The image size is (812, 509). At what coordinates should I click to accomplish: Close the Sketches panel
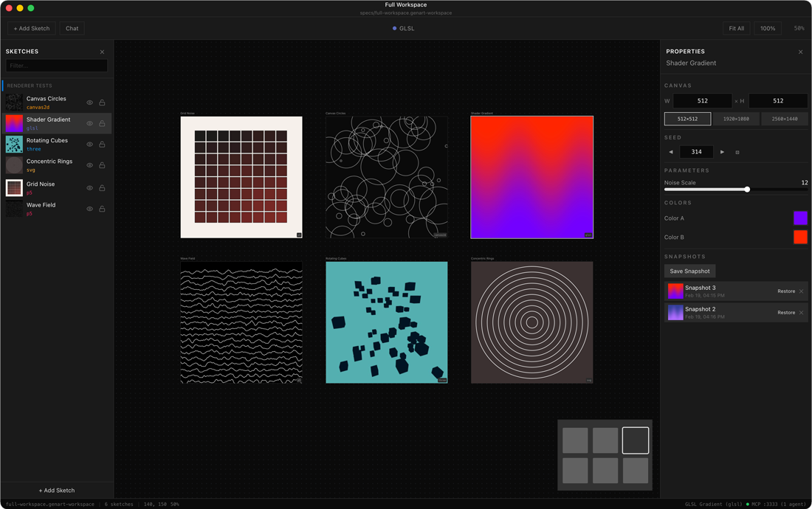102,52
